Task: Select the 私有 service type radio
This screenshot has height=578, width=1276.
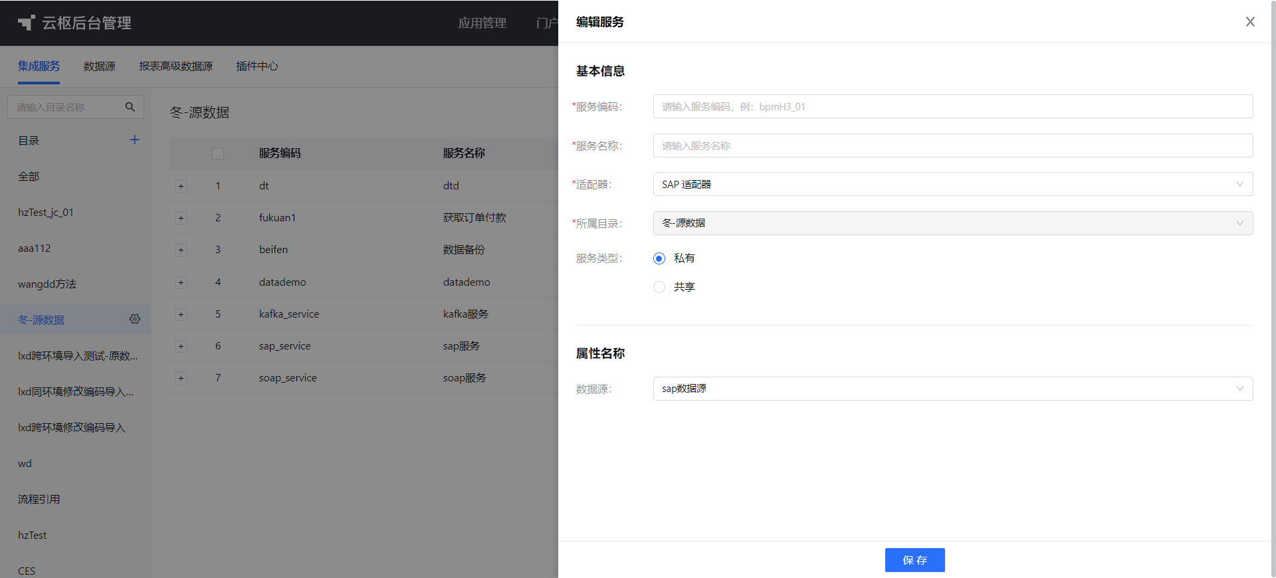Action: 659,258
